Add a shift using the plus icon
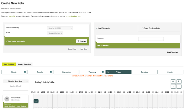 coord(36,101)
